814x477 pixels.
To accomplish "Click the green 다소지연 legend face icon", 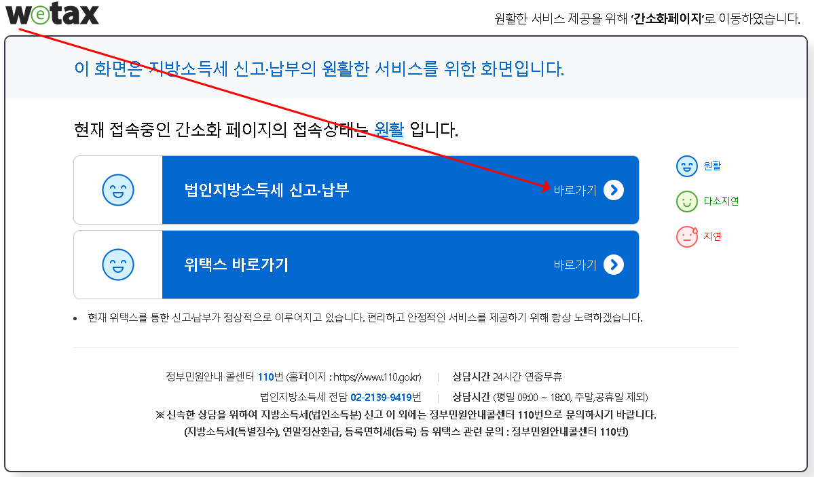I will tap(687, 202).
